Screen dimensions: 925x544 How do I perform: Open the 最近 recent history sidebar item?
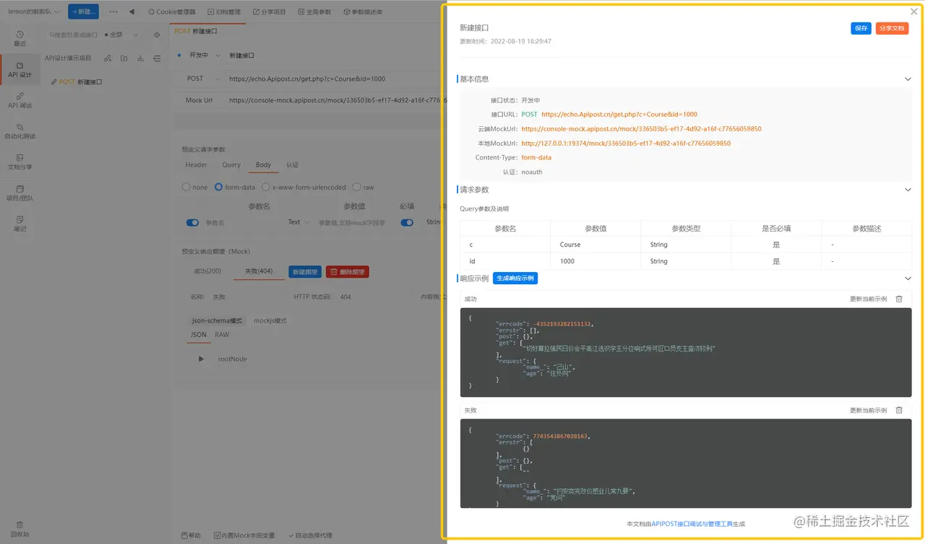[20, 38]
